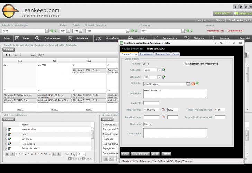Click refresh arrows icon beside Grupo de Unidades
The image size is (252, 173).
pos(136,31)
